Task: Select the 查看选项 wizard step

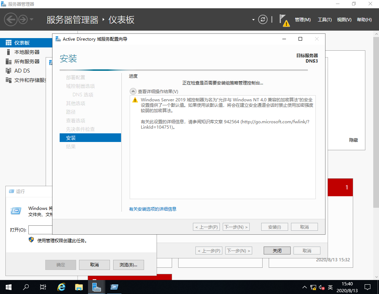Action: (x=75, y=121)
